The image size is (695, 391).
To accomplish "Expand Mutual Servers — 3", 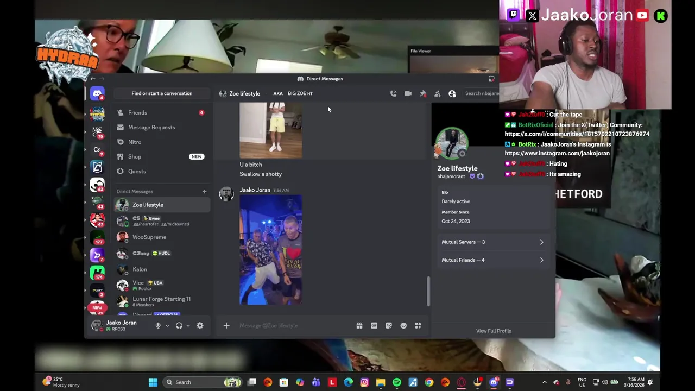I will click(x=493, y=242).
